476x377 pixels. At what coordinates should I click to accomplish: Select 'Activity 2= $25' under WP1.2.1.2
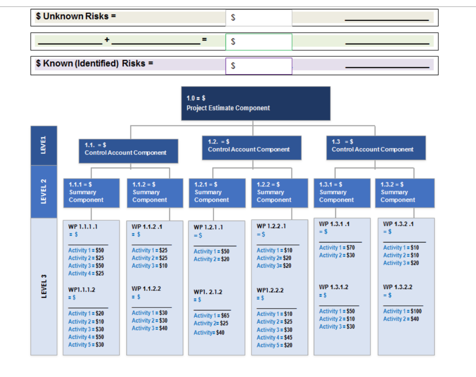click(211, 323)
